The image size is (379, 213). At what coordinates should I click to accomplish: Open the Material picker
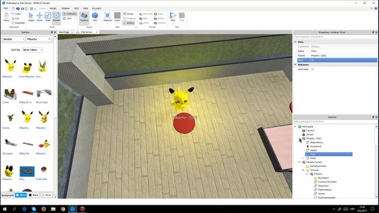[x=107, y=17]
